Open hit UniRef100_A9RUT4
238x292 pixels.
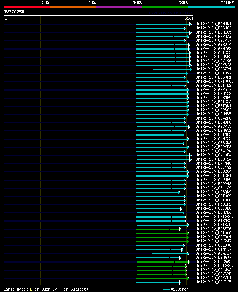(213, 45)
